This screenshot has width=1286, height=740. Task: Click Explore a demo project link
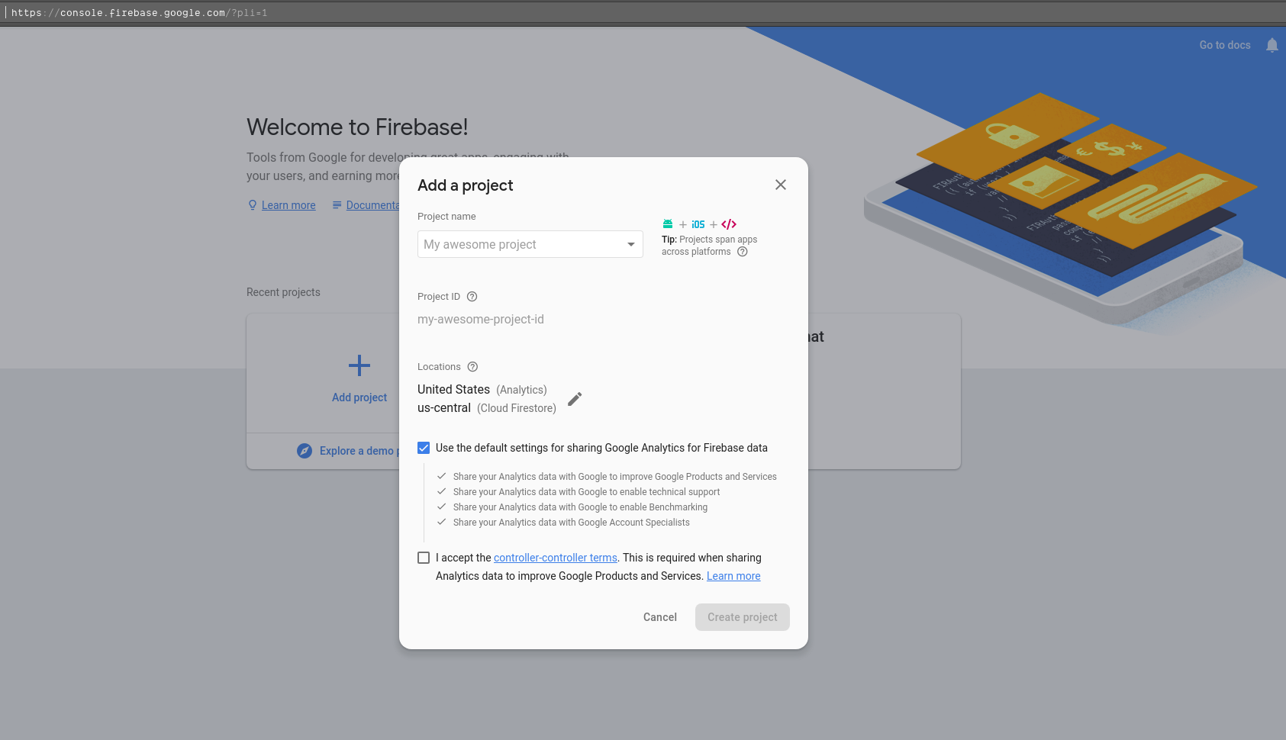click(x=359, y=451)
